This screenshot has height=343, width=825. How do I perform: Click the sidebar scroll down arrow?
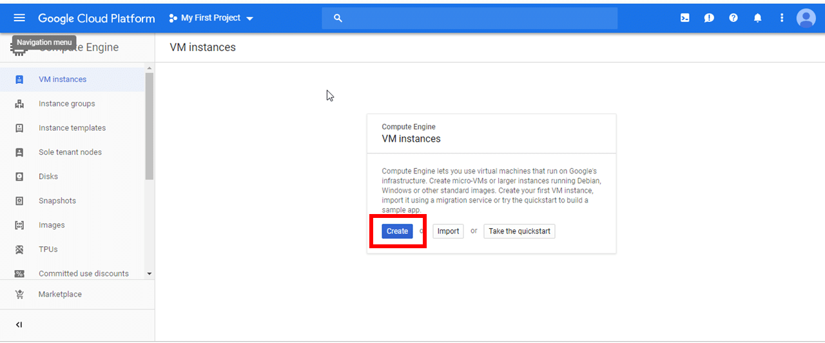(150, 273)
